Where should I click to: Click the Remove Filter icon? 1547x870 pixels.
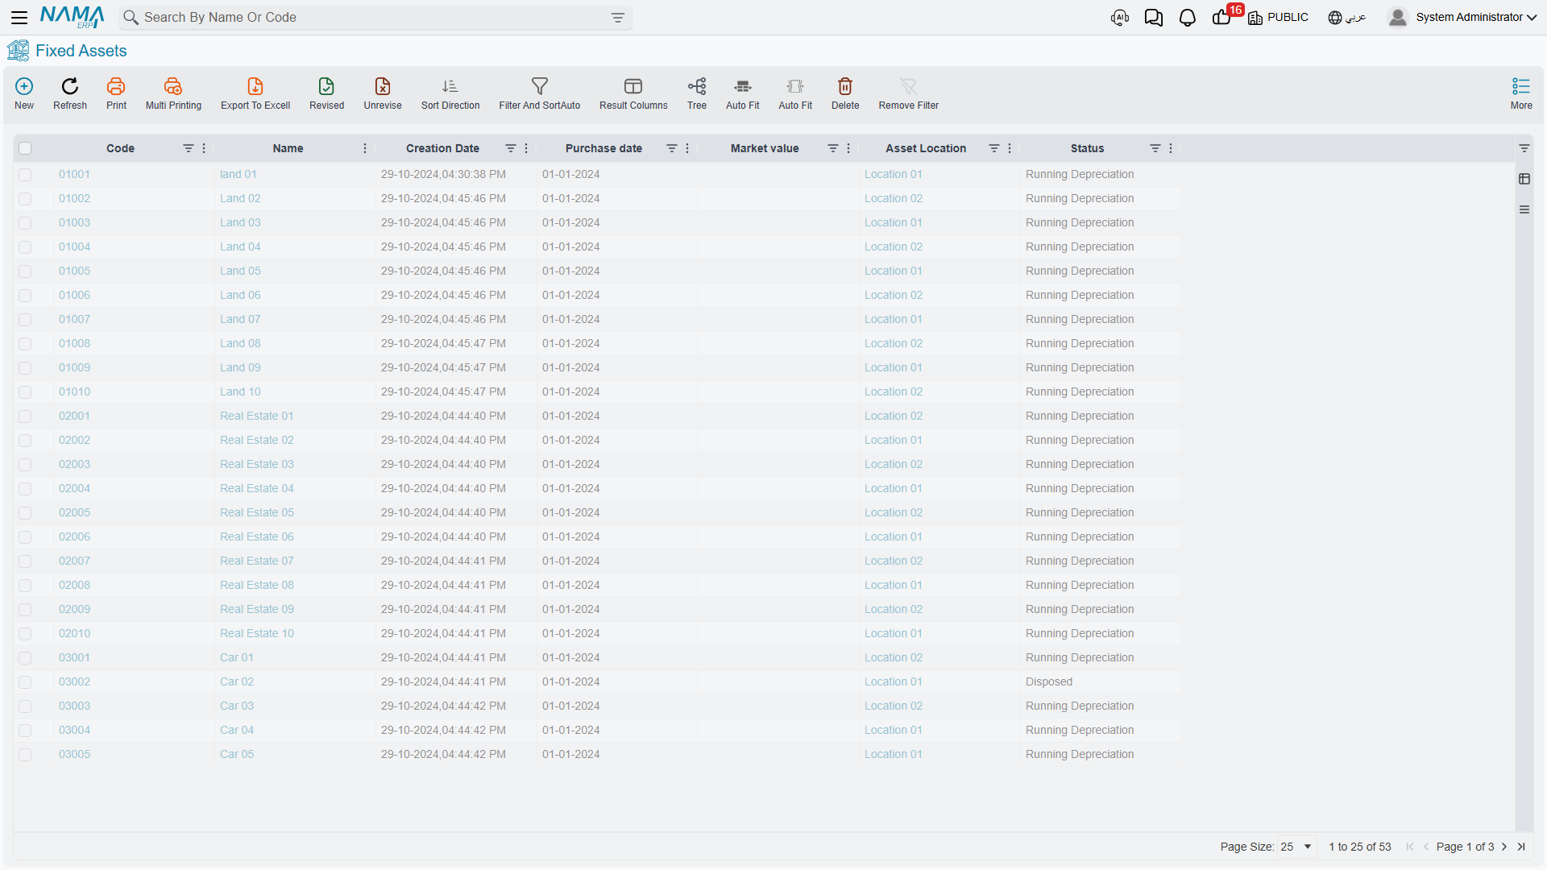pos(909,86)
